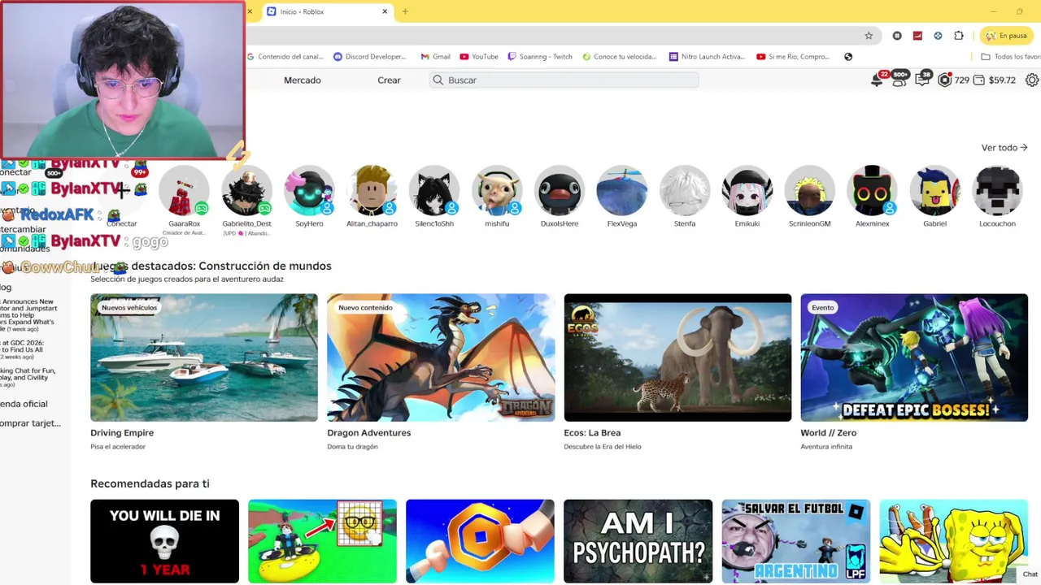
Task: Open YouTube bookmark
Action: [x=479, y=57]
